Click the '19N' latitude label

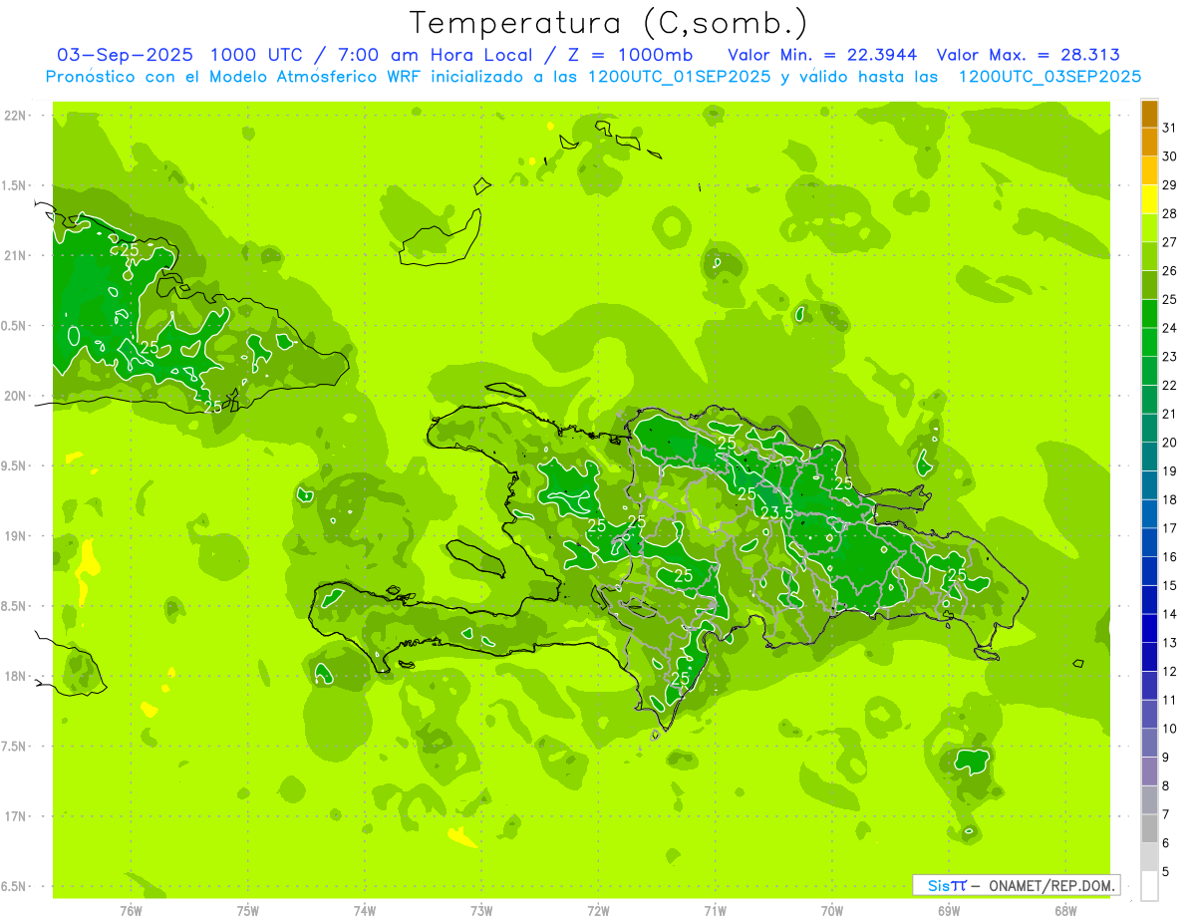[x=15, y=536]
